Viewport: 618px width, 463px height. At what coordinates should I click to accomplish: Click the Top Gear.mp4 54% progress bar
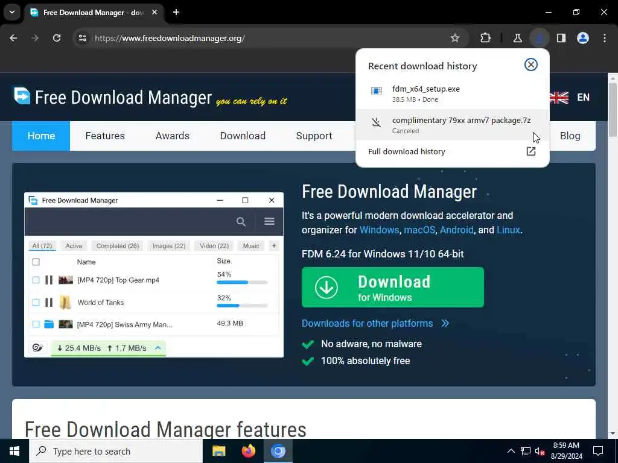click(242, 282)
